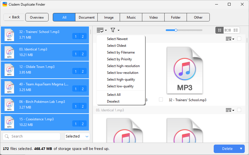Click 03. Identical 1.mp3 group header text
The width and height of the screenshot is (249, 155).
click(x=110, y=110)
